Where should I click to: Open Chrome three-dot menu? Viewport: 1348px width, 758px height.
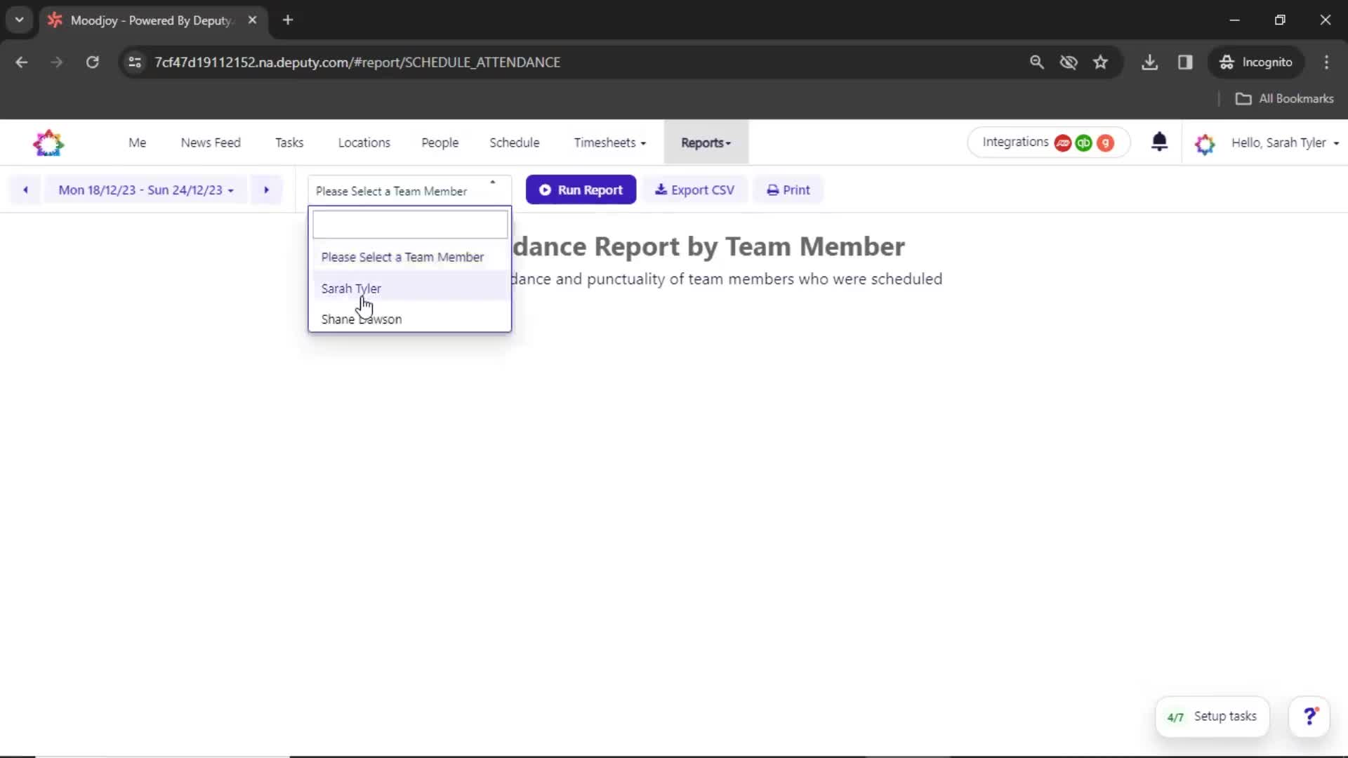[1326, 62]
